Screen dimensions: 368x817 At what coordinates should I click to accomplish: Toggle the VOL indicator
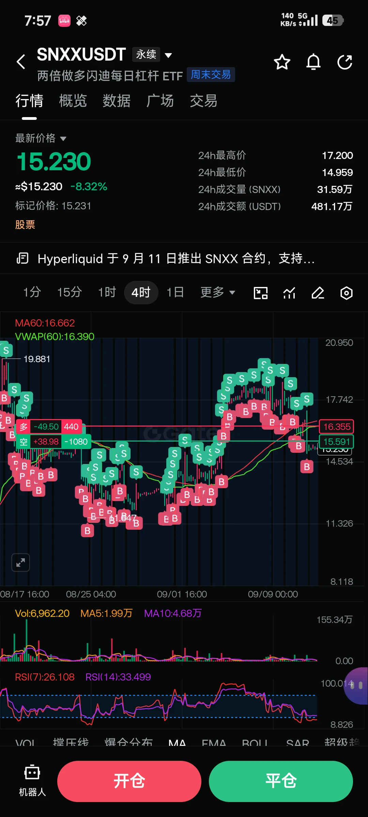[x=26, y=742]
